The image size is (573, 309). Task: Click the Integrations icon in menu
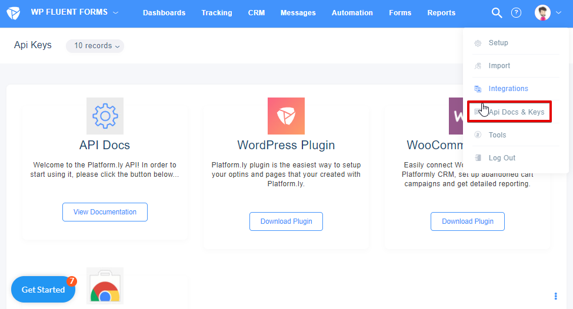[x=478, y=89]
